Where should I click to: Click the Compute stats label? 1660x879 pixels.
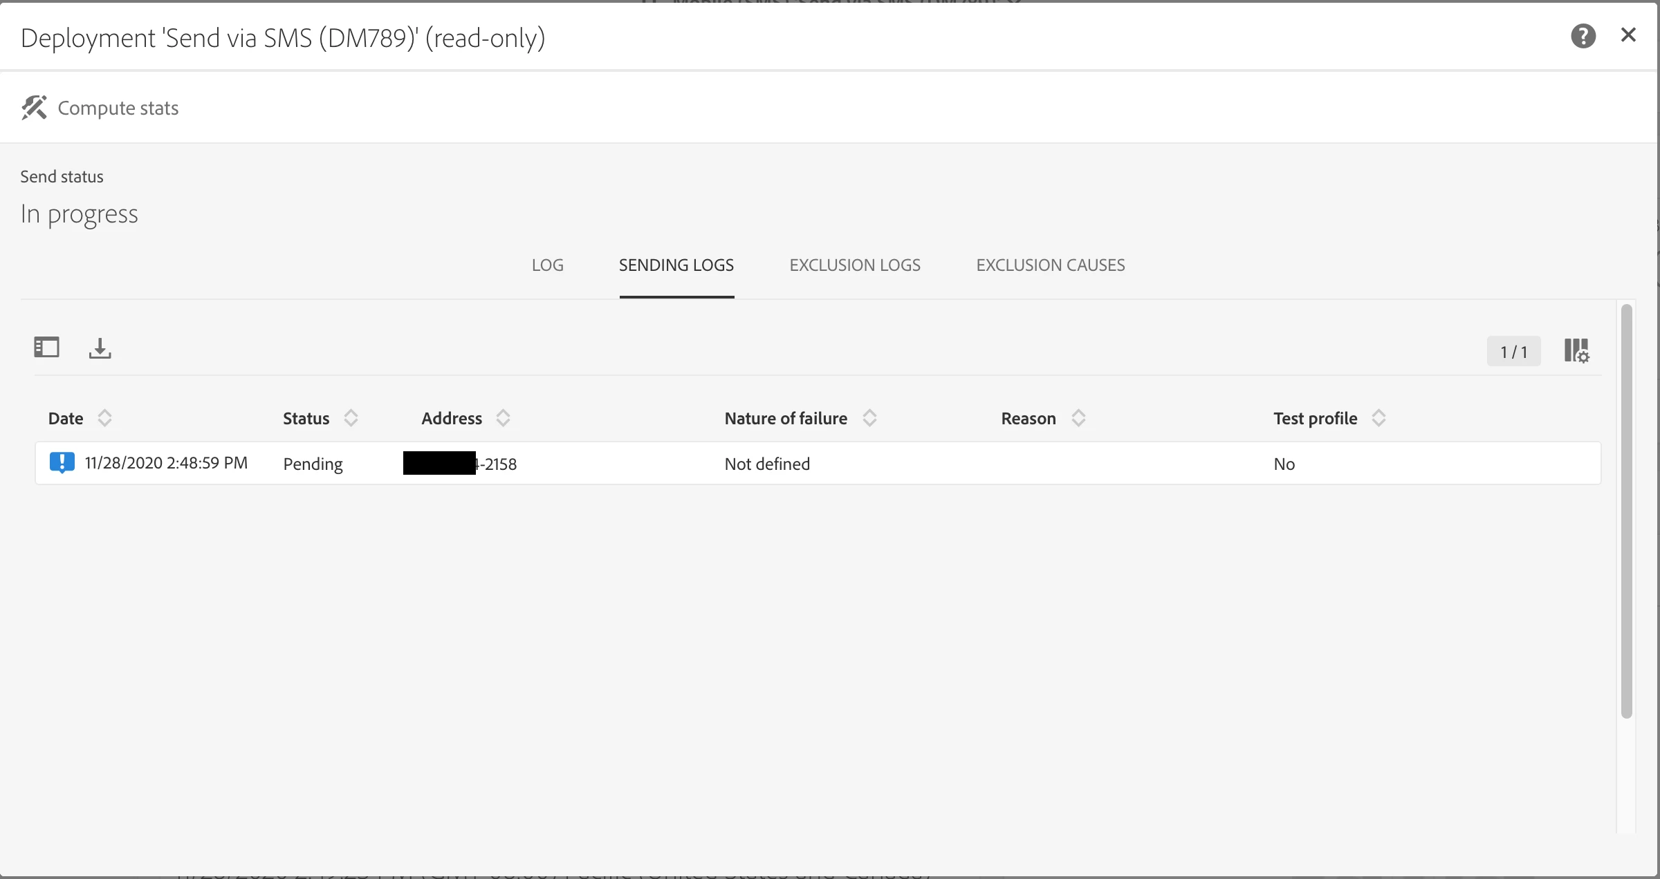click(x=118, y=108)
